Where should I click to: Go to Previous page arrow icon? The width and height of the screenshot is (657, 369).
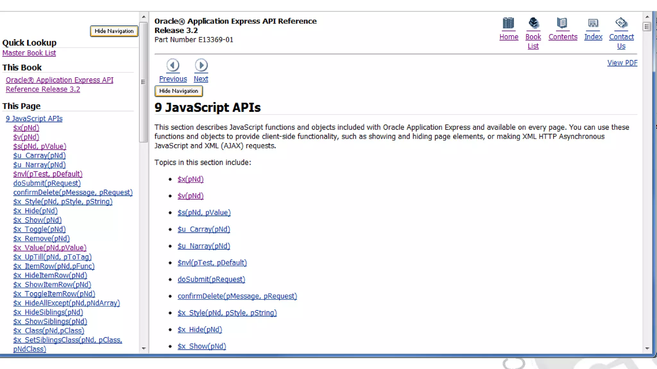173,65
